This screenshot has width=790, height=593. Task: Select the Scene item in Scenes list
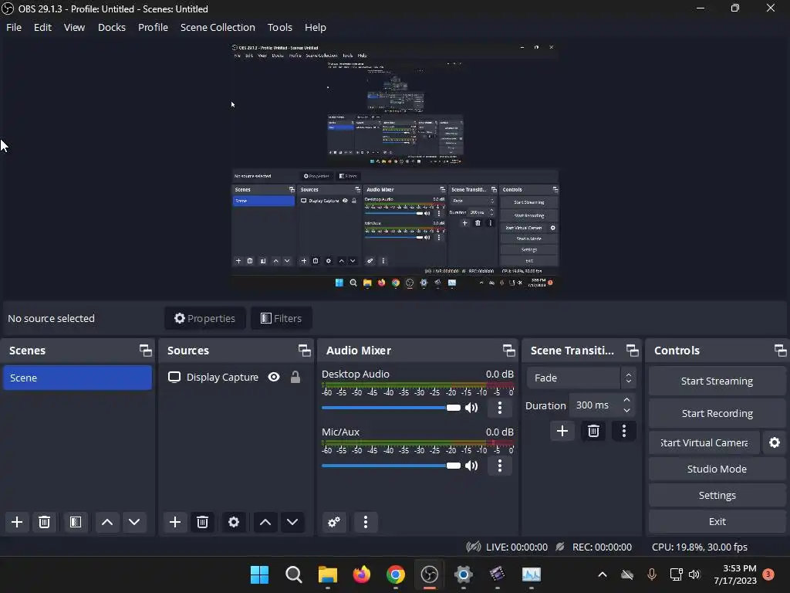click(78, 378)
